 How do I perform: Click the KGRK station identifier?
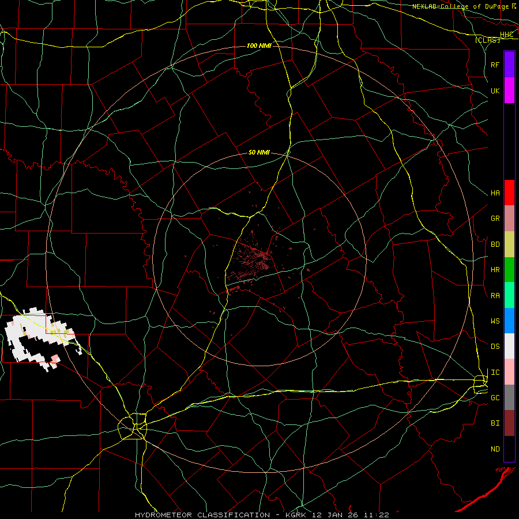pos(296,515)
